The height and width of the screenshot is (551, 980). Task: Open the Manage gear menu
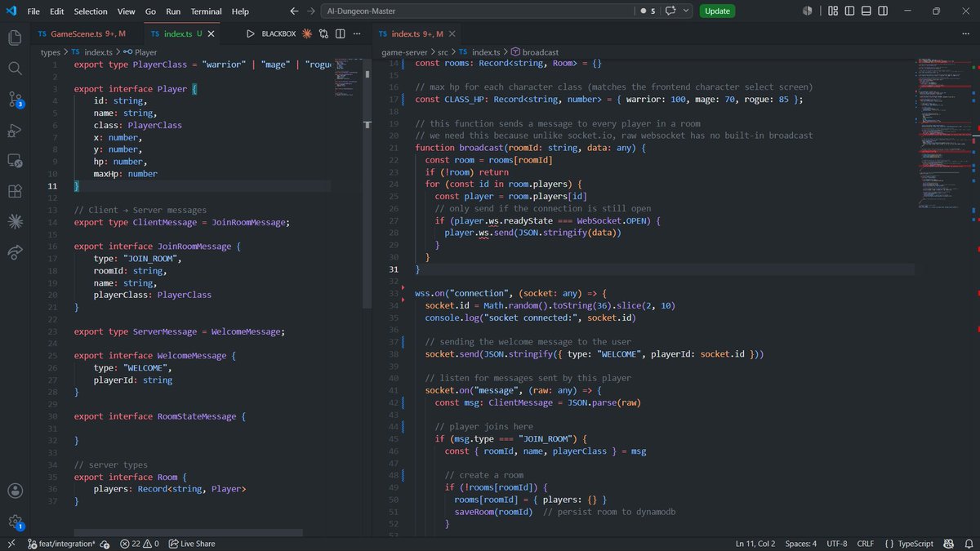click(x=15, y=521)
